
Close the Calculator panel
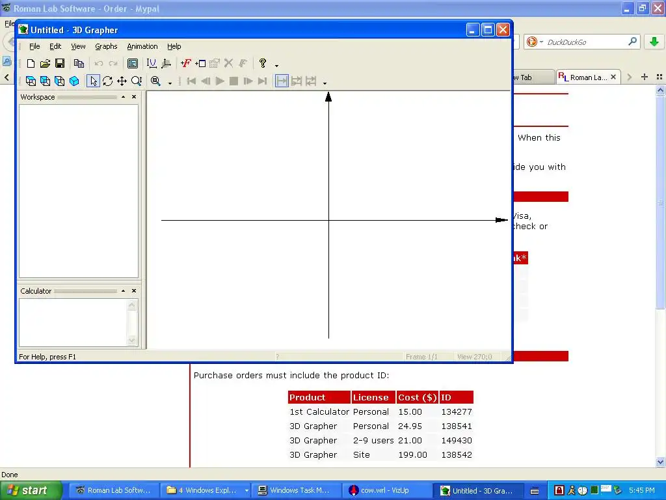click(134, 291)
